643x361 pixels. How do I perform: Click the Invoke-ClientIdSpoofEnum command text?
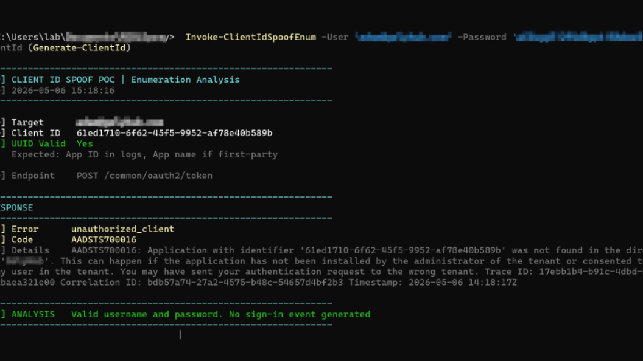click(x=250, y=37)
